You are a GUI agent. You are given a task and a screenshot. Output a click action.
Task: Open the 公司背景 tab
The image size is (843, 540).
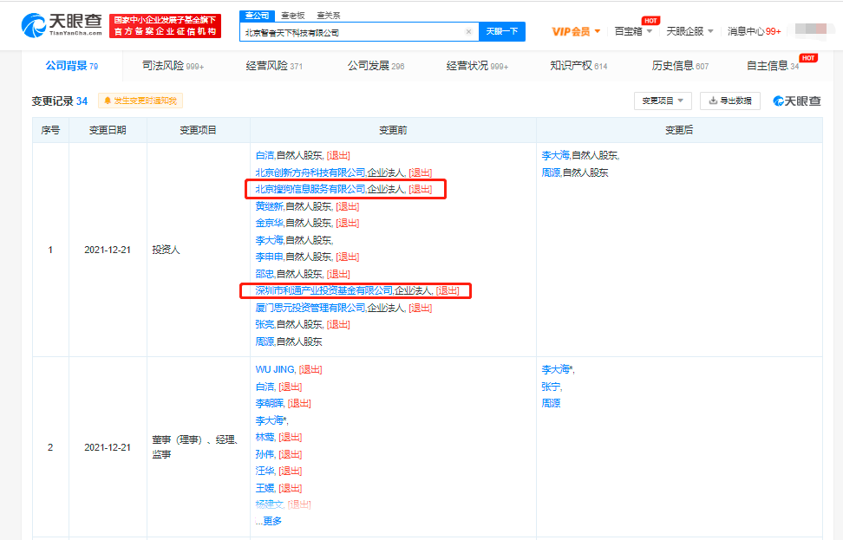pos(71,66)
